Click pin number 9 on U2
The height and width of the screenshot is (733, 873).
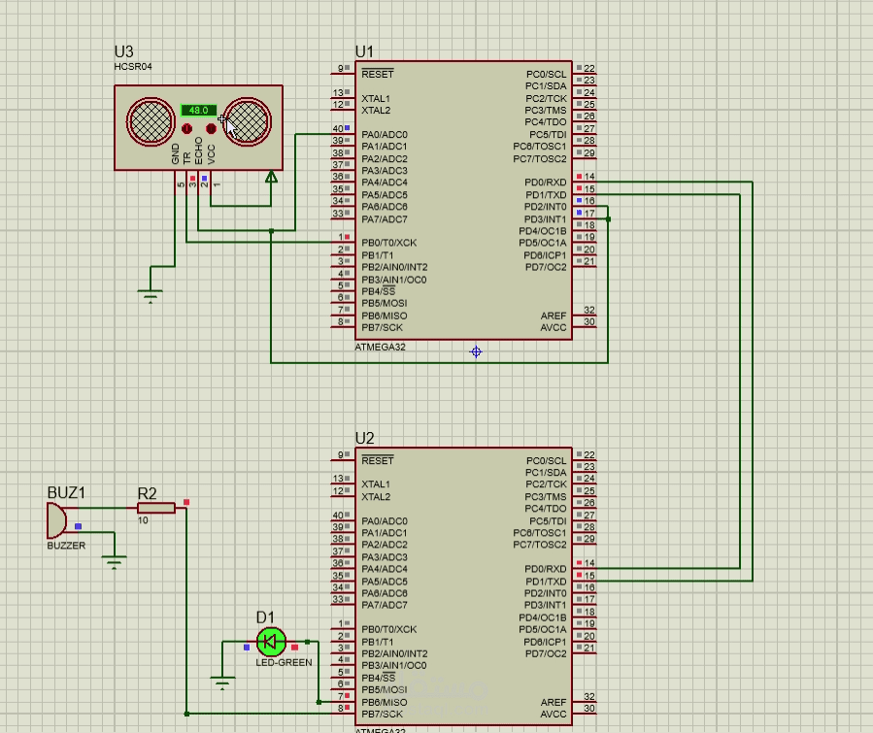[x=340, y=455]
